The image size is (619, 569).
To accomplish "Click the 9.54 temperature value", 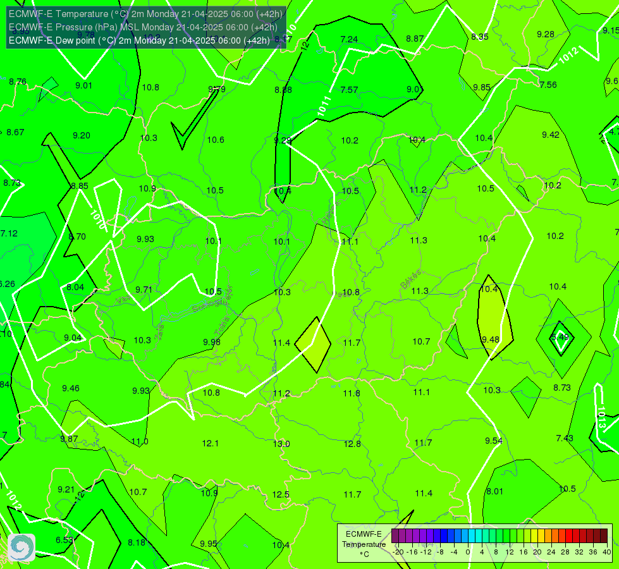I will (494, 441).
